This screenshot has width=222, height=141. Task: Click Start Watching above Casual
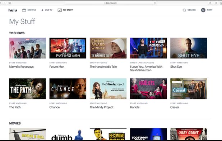click(x=179, y=103)
